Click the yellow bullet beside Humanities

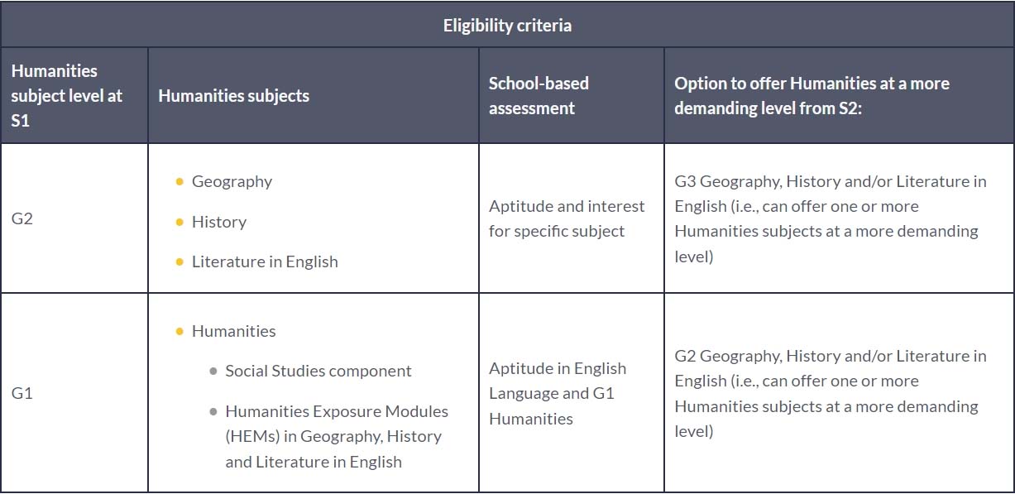[x=180, y=331]
